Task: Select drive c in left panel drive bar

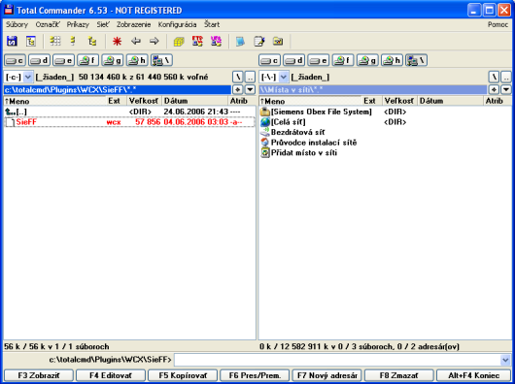Action: pyautogui.click(x=15, y=60)
